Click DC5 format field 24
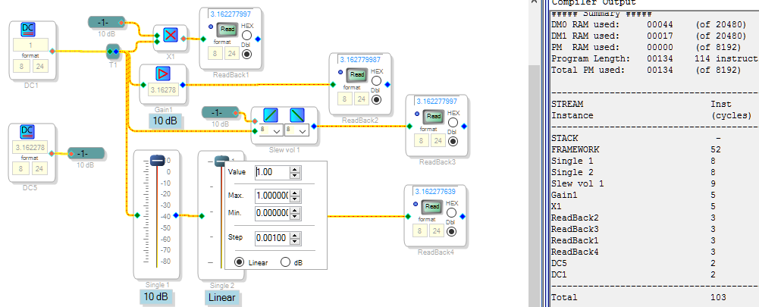 39,168
